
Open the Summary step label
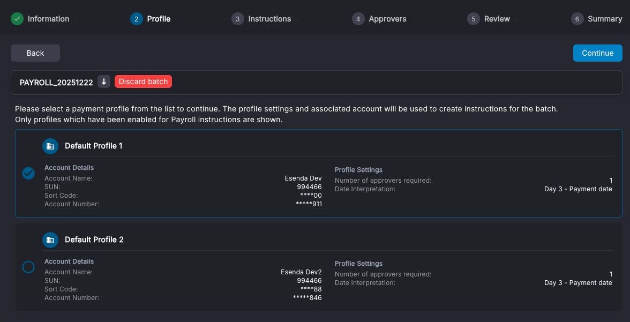click(605, 19)
